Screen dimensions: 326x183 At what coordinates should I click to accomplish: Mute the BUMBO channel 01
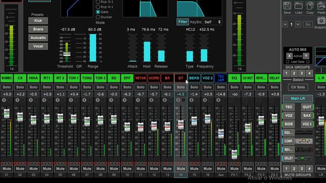7,169
